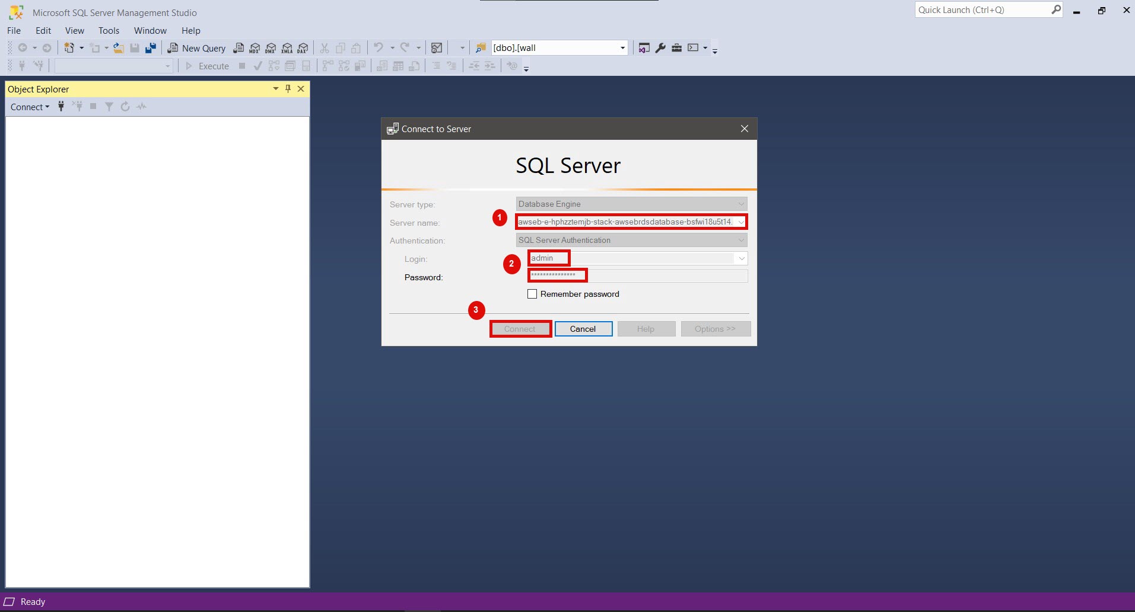The height and width of the screenshot is (612, 1135).
Task: Click the Refresh icon in Object Explorer
Action: [125, 107]
